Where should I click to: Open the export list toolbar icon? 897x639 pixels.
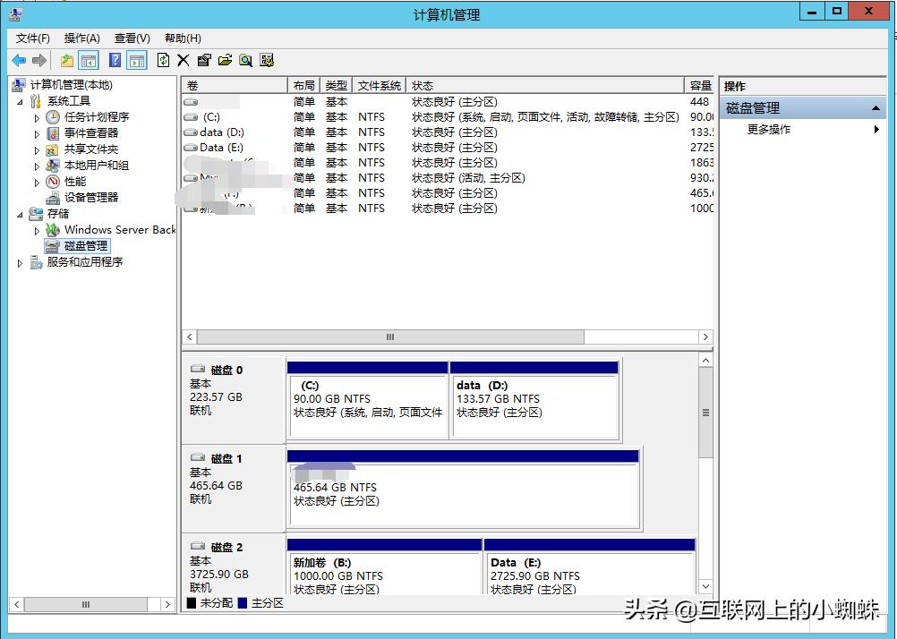(226, 60)
